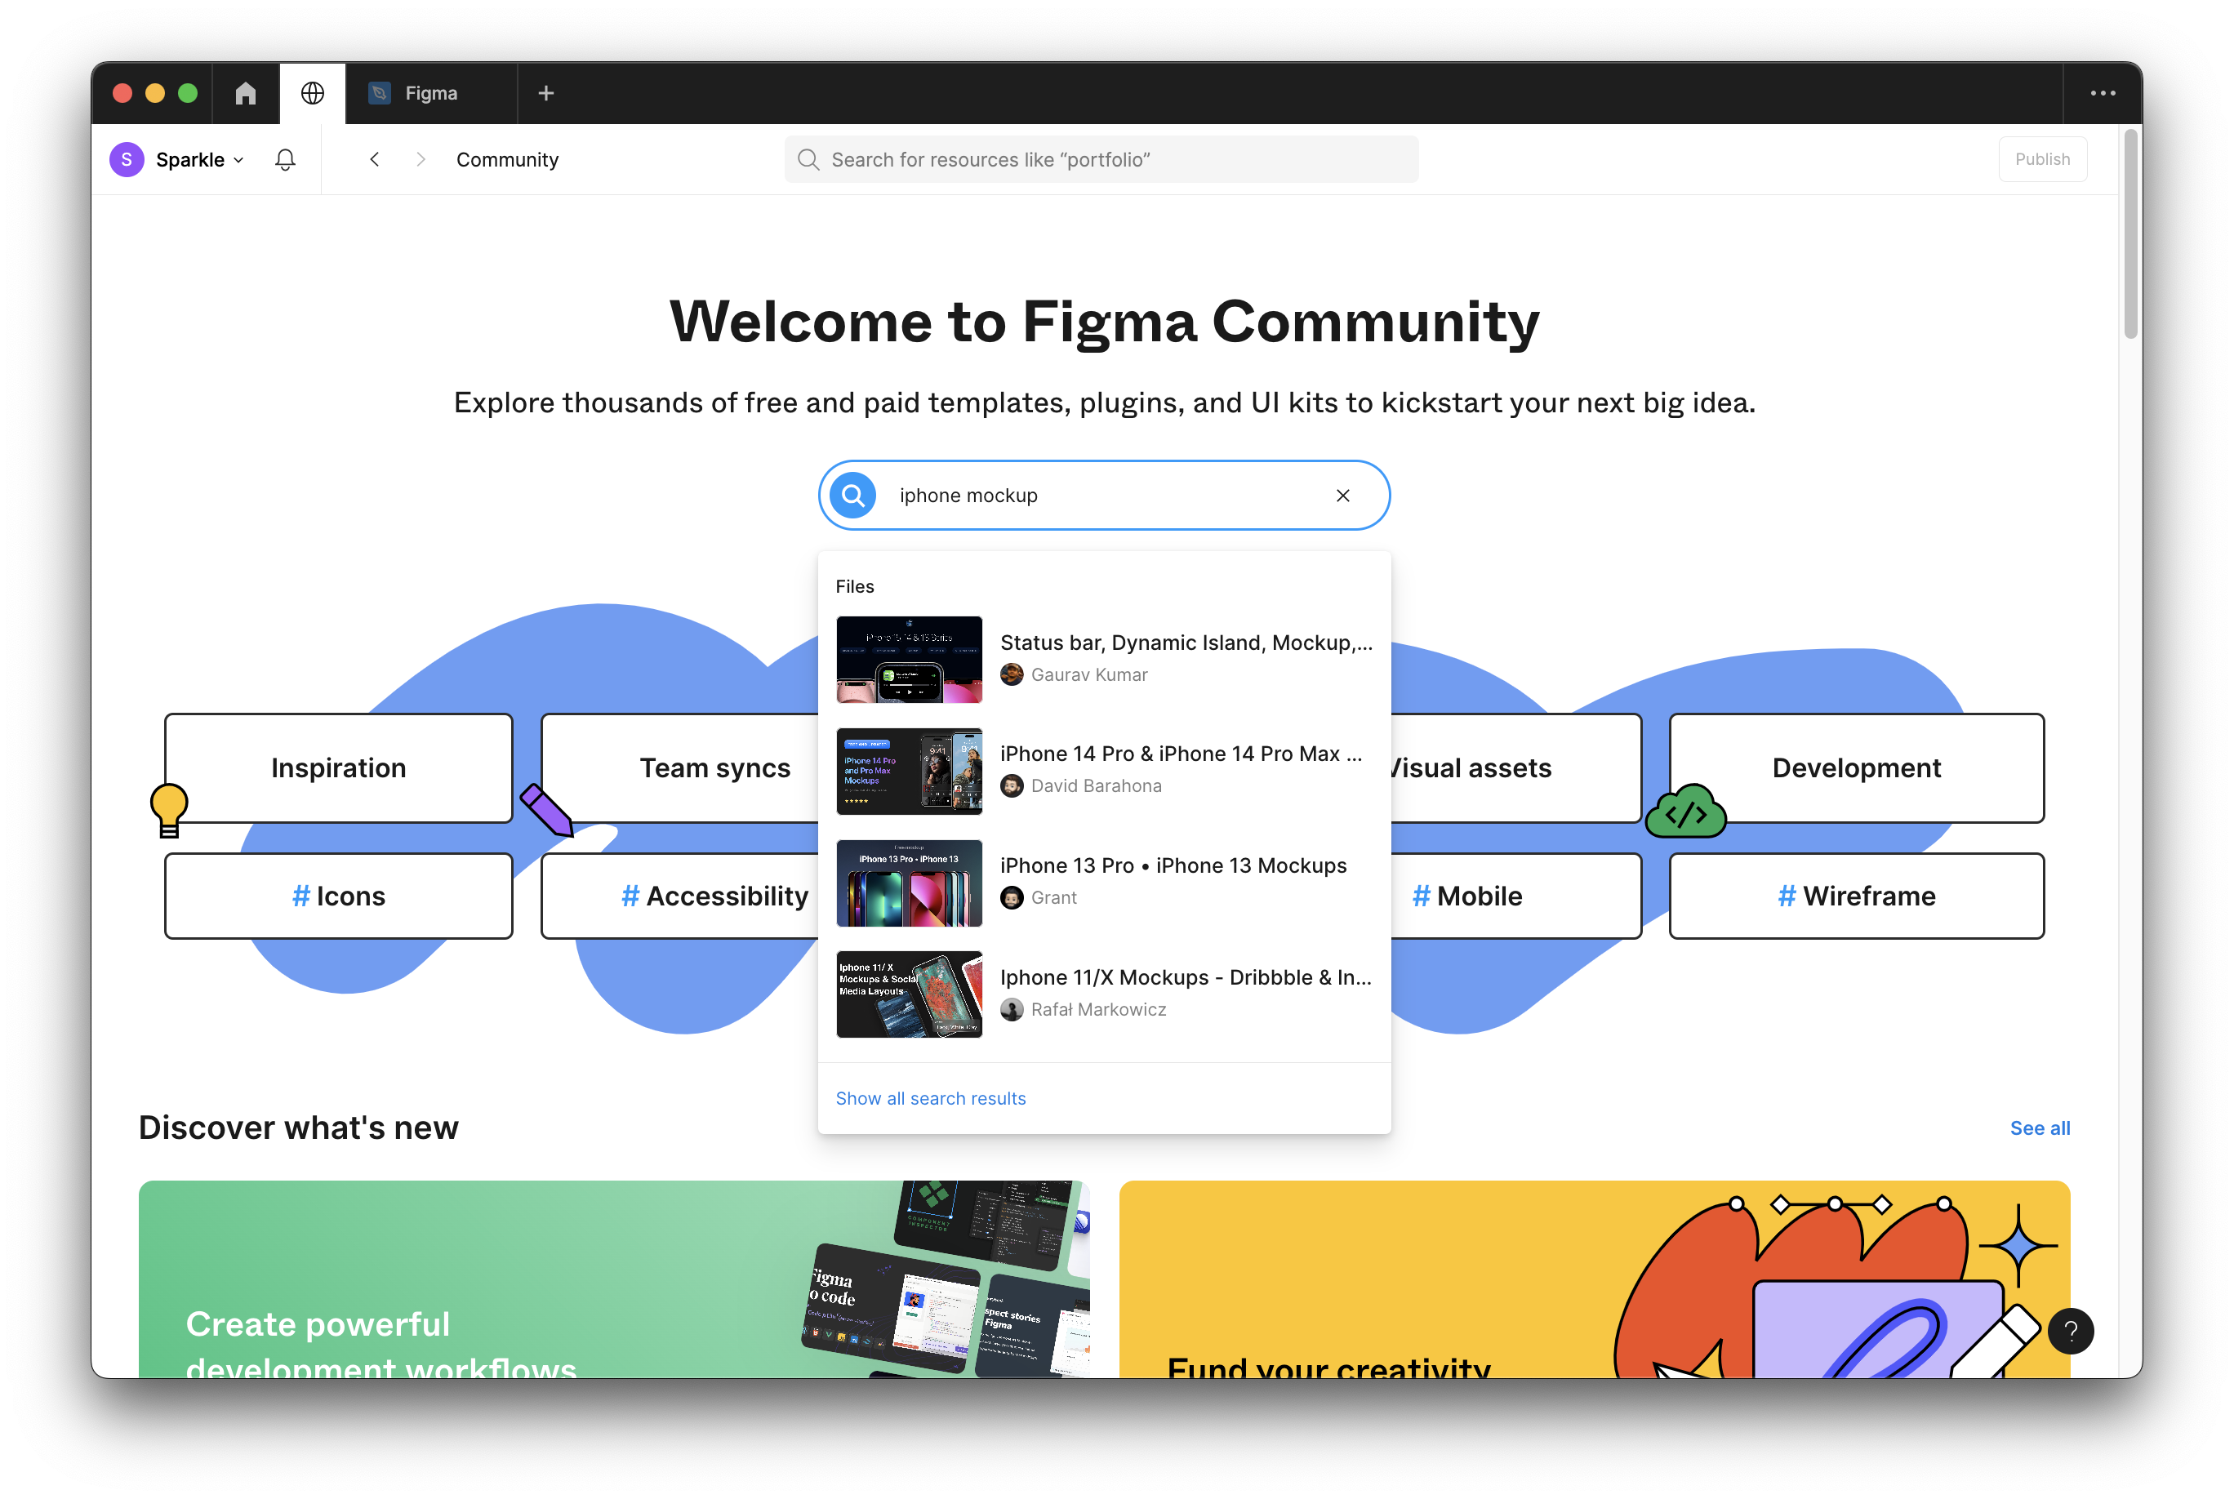Select the Wireframe hashtag tag
This screenshot has width=2234, height=1499.
point(1855,896)
